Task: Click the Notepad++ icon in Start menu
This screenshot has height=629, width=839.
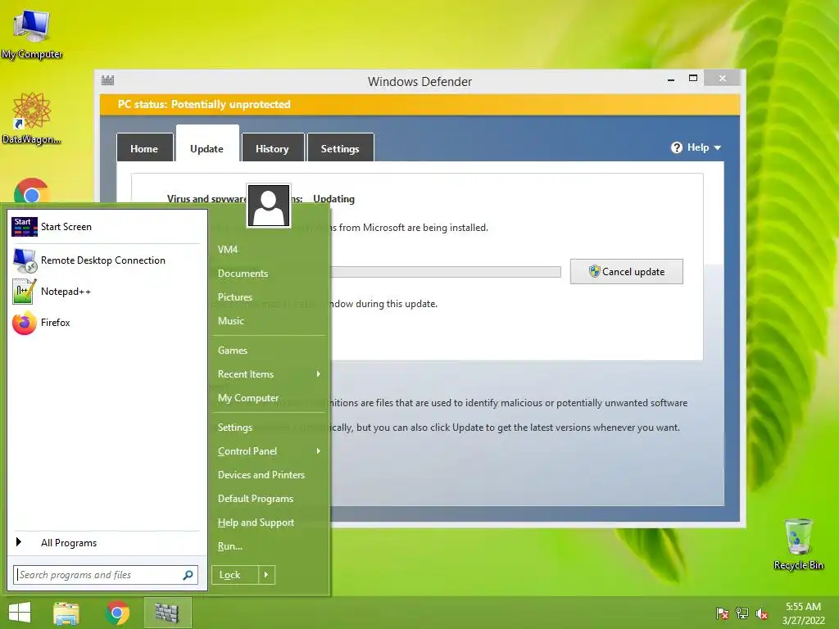Action: (x=24, y=292)
